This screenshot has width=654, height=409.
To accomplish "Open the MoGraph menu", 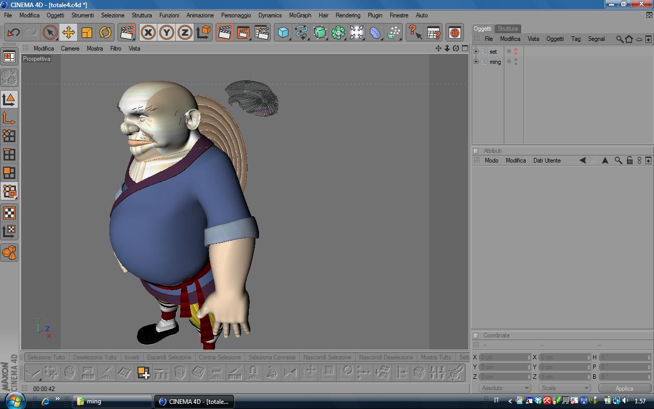I will tap(300, 15).
